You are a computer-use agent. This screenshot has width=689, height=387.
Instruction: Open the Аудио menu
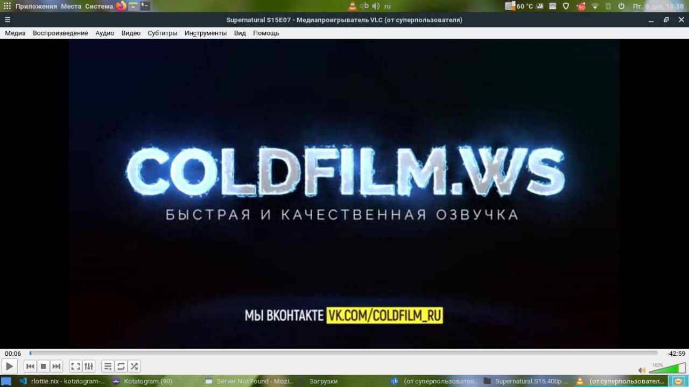[x=104, y=33]
